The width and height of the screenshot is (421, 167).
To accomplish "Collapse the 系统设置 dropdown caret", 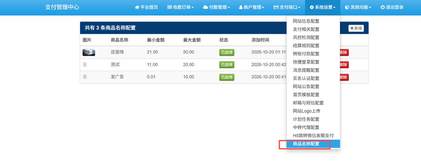I will click(334, 8).
